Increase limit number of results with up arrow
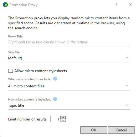The height and width of the screenshot is (137, 138). [63, 118]
